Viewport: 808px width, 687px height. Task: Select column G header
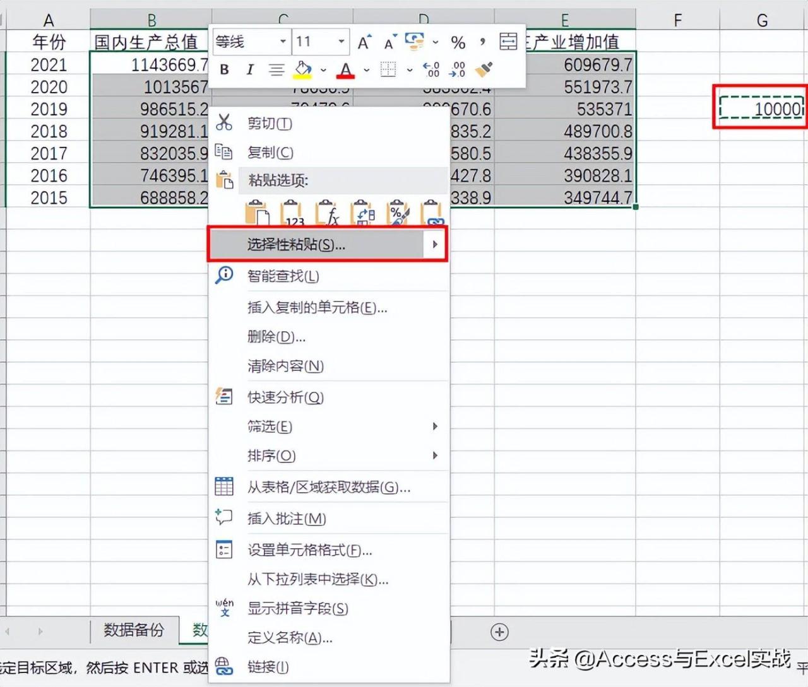click(x=763, y=20)
